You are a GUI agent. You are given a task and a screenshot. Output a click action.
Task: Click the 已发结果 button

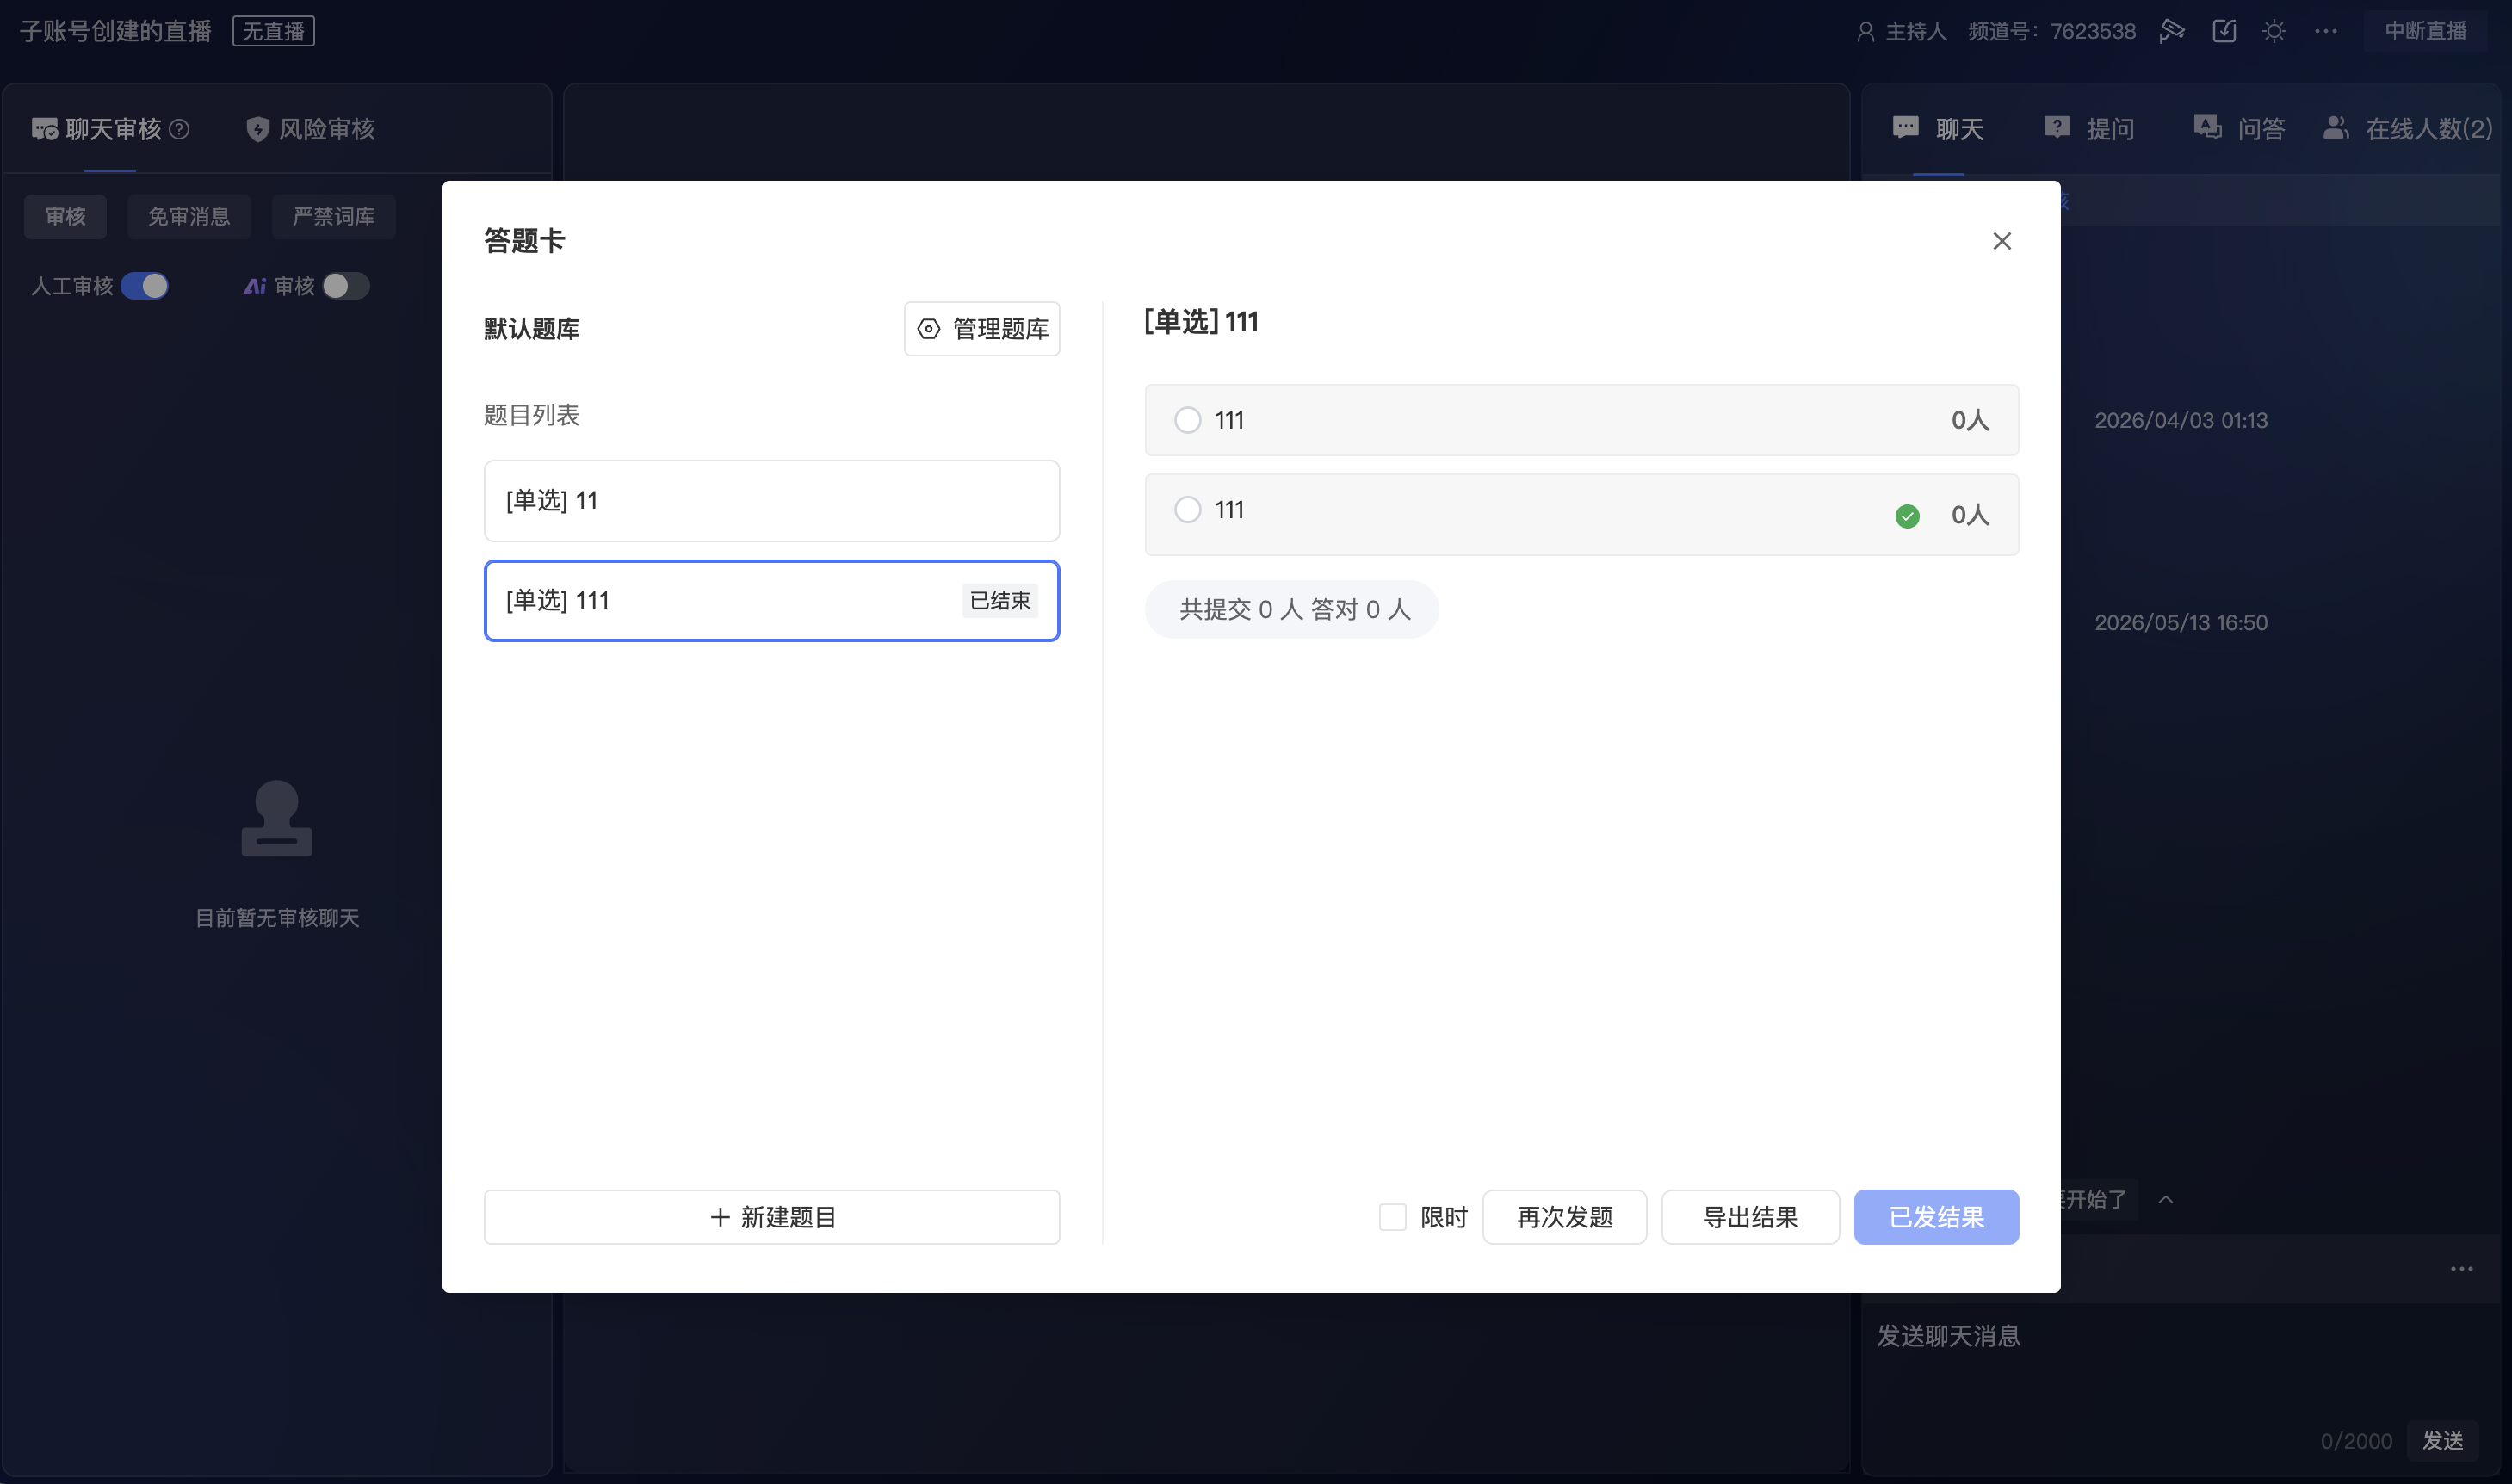tap(1936, 1217)
